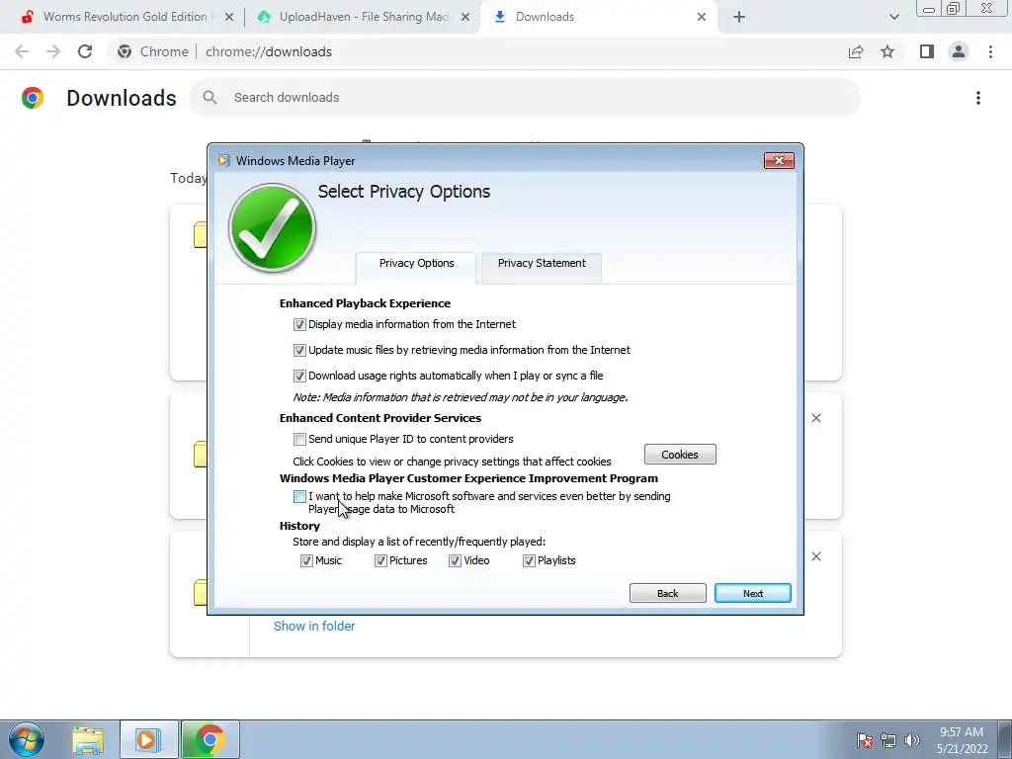
Task: Click the Show desktop strip on the taskbar
Action: [x=1005, y=739]
